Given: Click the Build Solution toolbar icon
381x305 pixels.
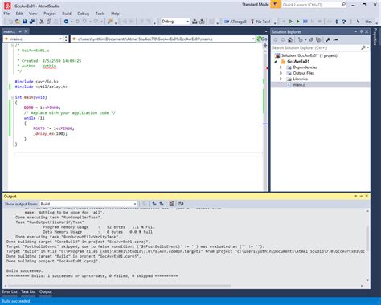Looking at the screenshot, I should tap(195, 22).
